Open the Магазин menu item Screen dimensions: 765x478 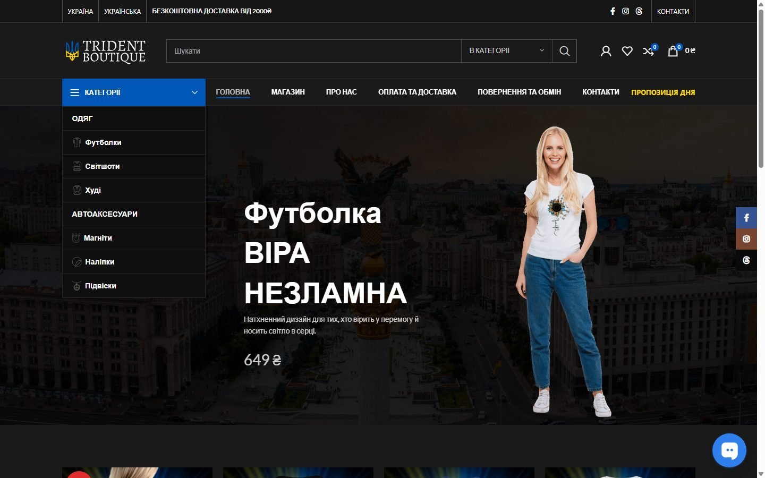[288, 92]
